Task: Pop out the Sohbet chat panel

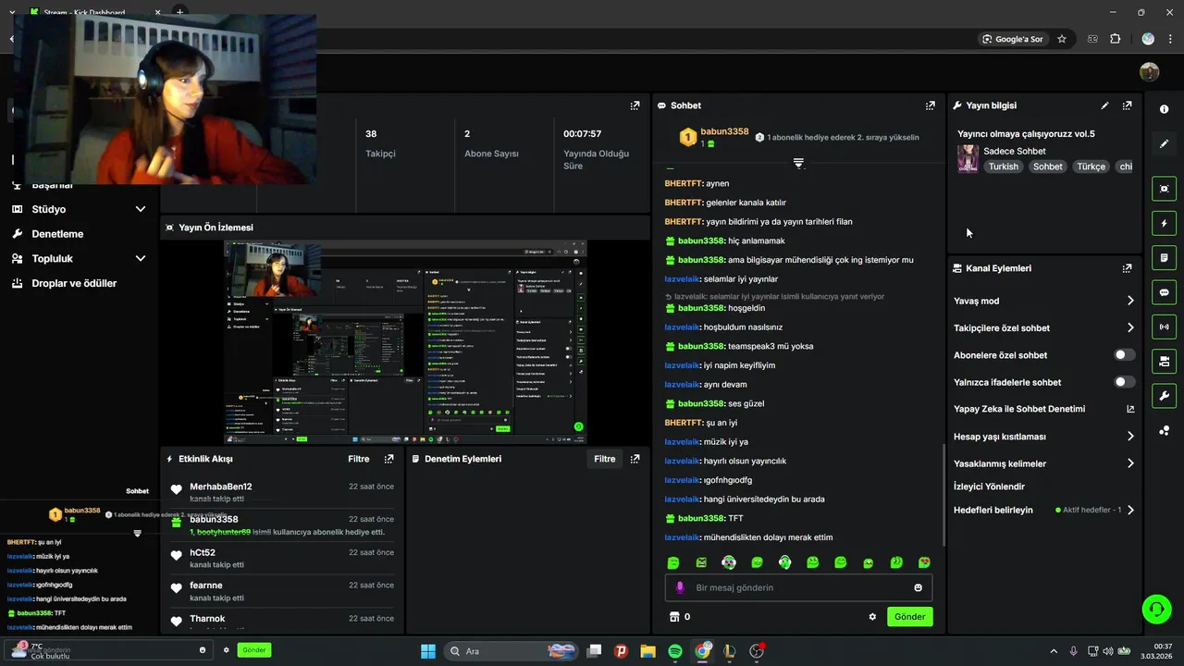Action: [931, 105]
